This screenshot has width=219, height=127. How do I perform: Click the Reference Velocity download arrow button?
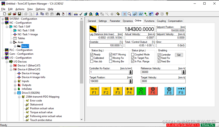[184, 72]
